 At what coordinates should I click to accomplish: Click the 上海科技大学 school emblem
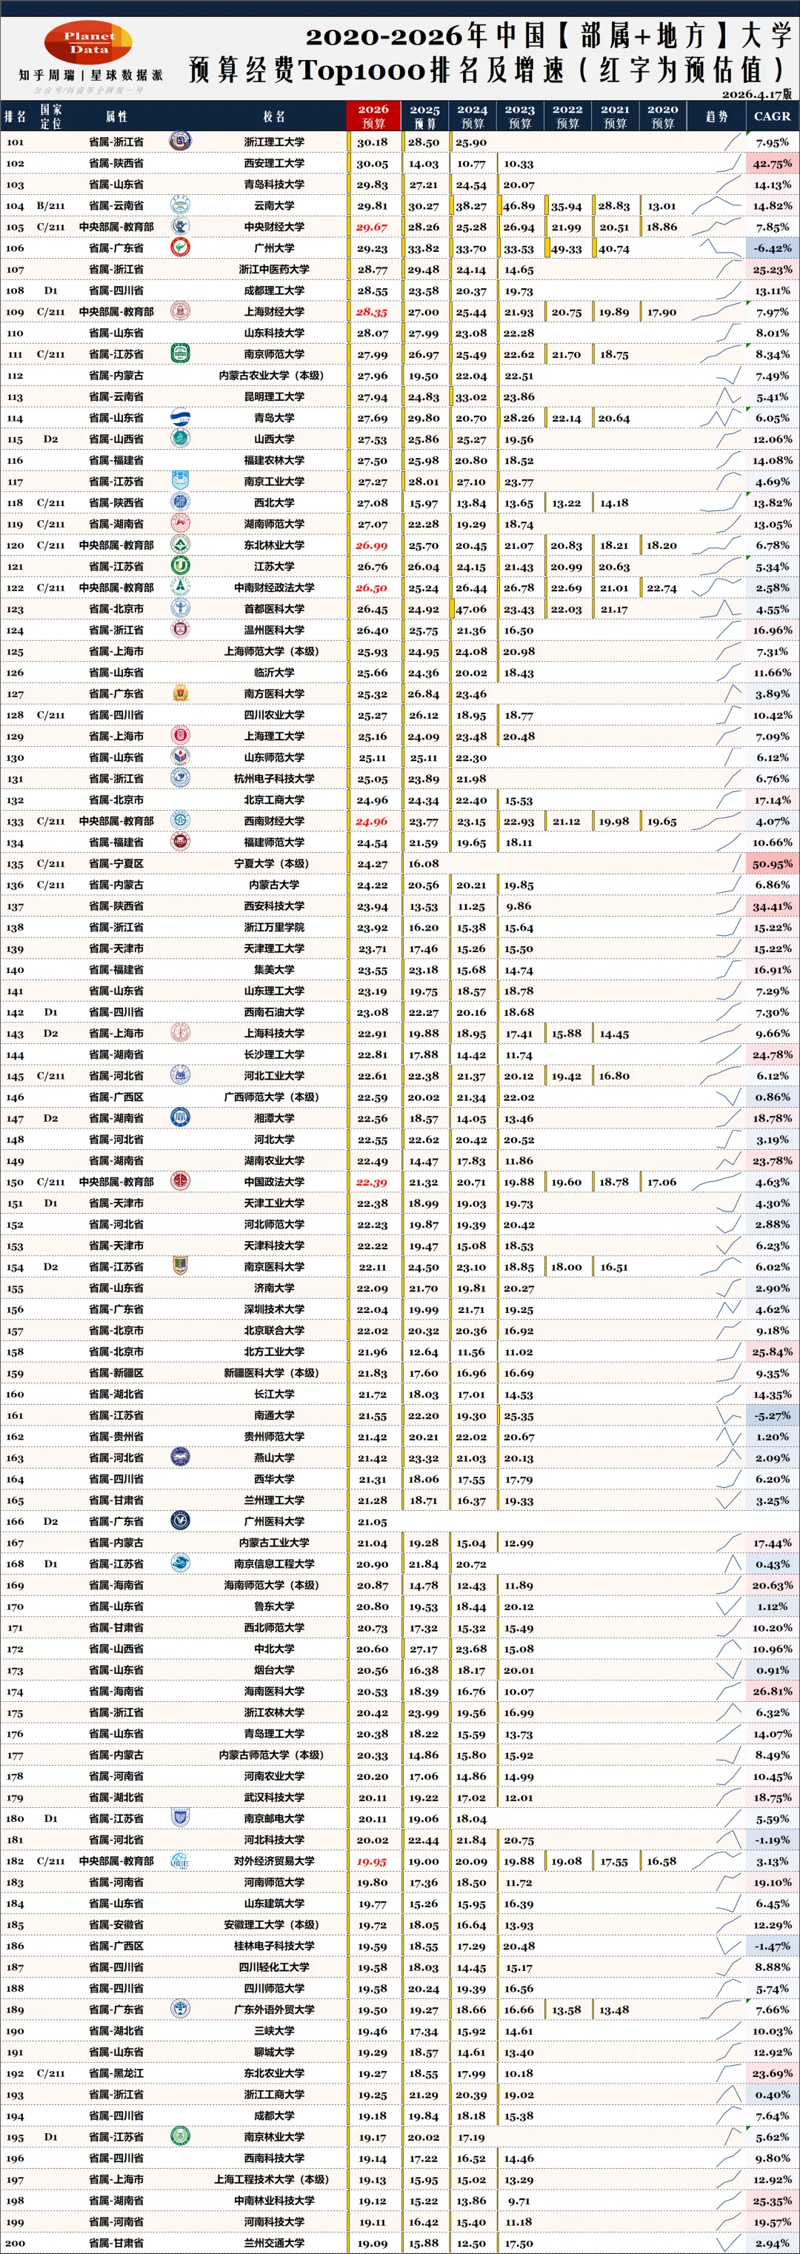(x=180, y=1032)
